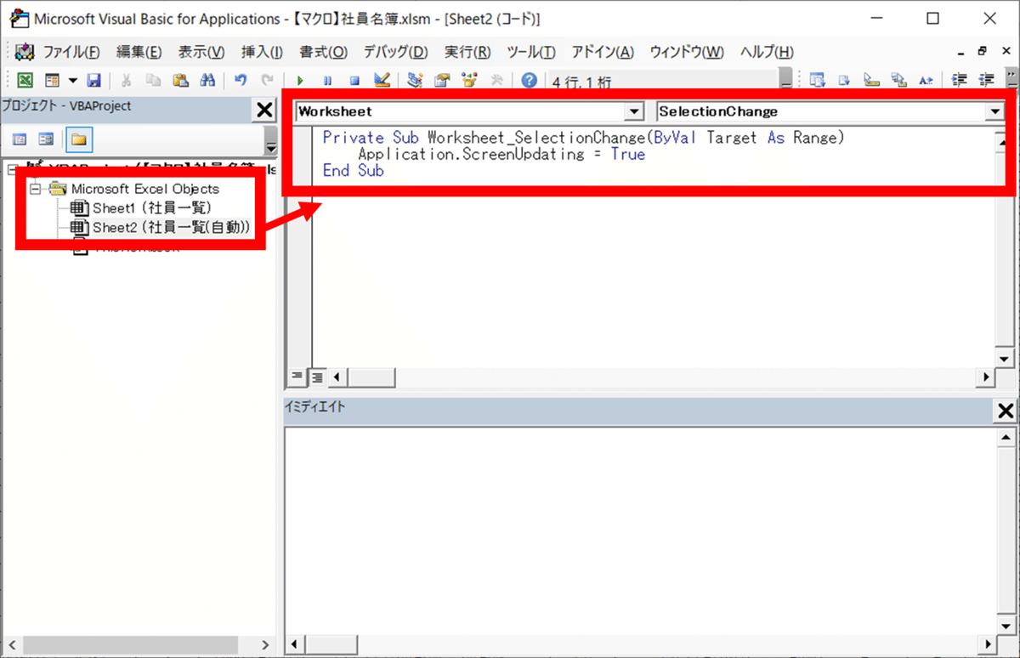The height and width of the screenshot is (658, 1020).
Task: Click Immediate window scroll up arrow
Action: (1004, 436)
